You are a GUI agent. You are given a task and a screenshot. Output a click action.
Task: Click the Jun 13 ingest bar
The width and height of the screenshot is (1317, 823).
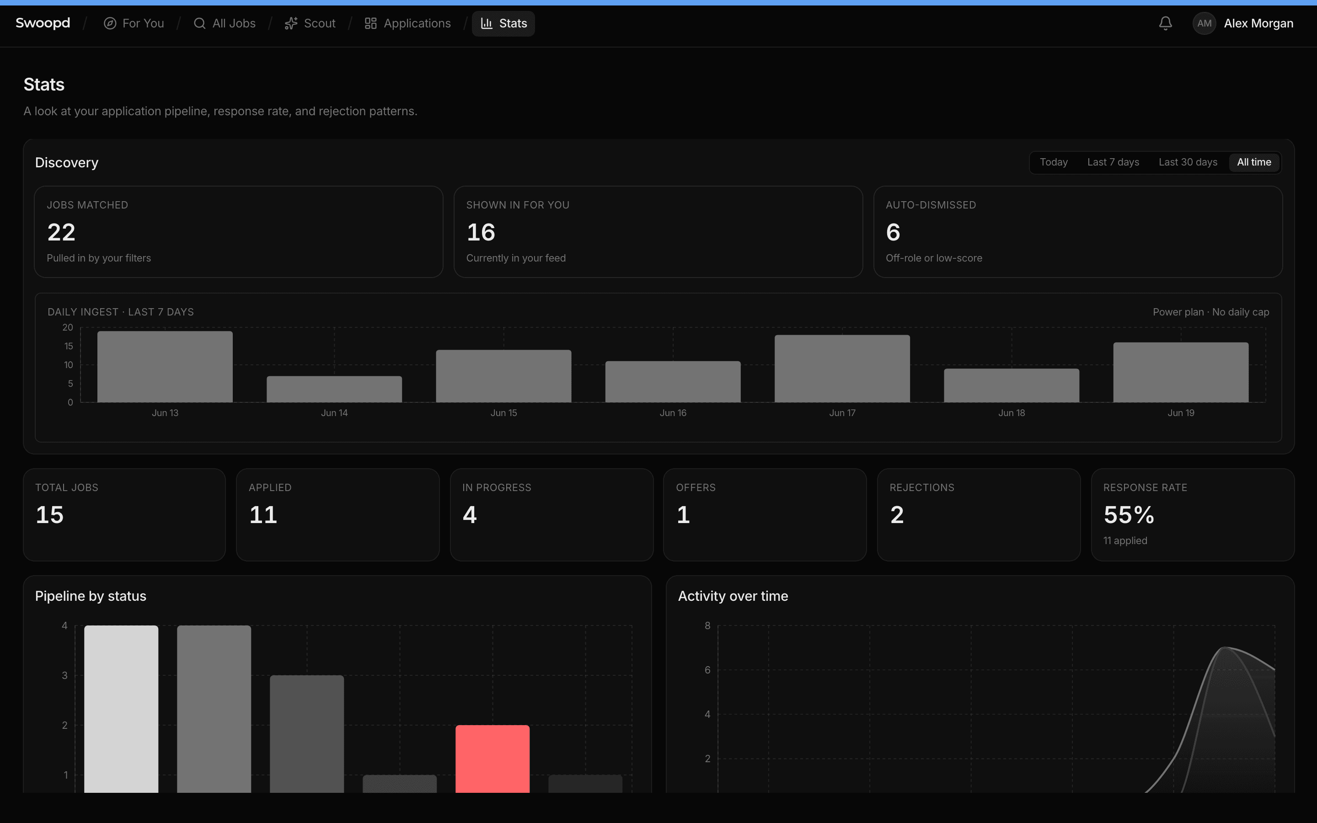click(x=165, y=367)
